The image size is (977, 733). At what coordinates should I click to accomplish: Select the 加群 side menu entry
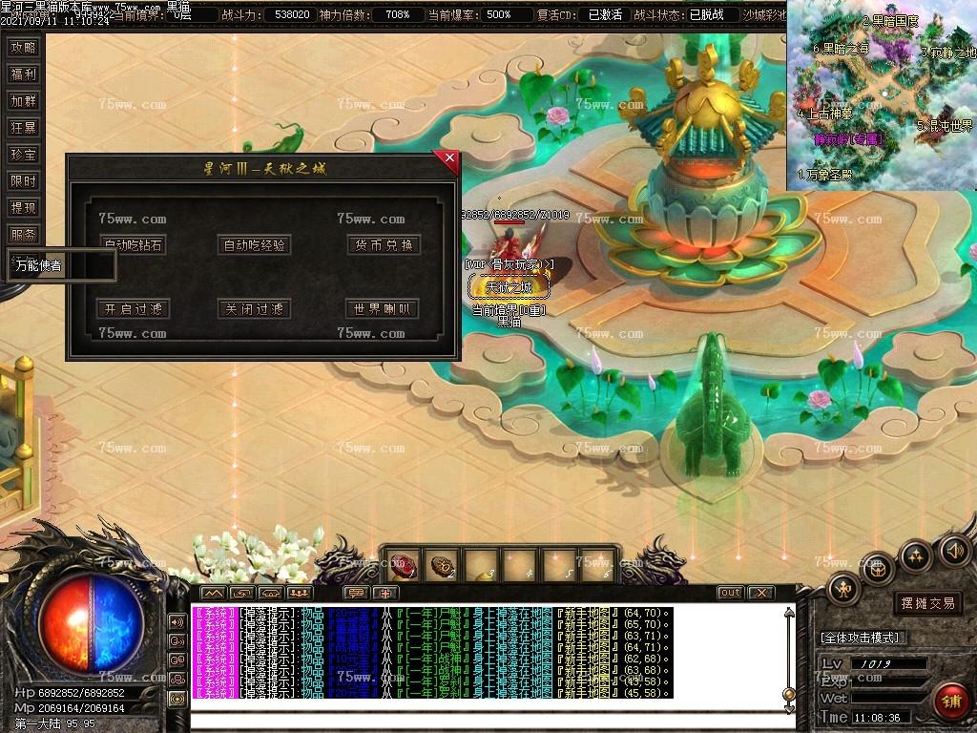coord(24,101)
